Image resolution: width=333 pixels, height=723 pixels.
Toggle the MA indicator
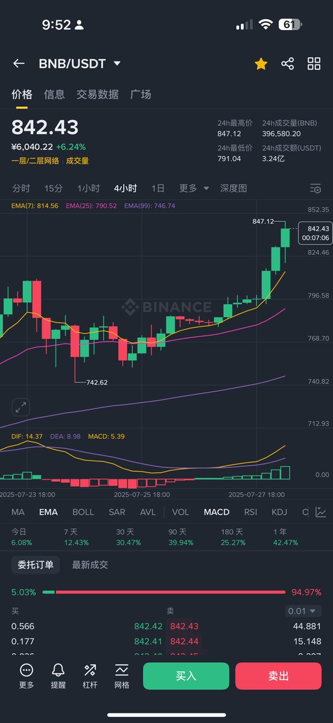point(18,512)
